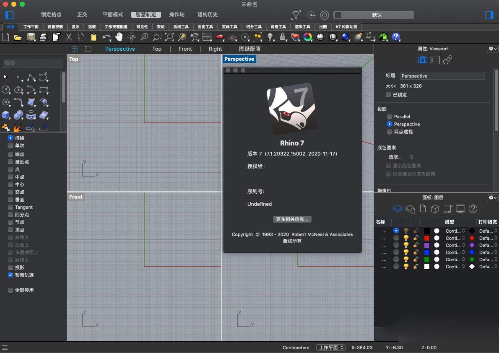499x353 pixels.
Task: Click the red car icon in toolbar
Action: (x=220, y=37)
